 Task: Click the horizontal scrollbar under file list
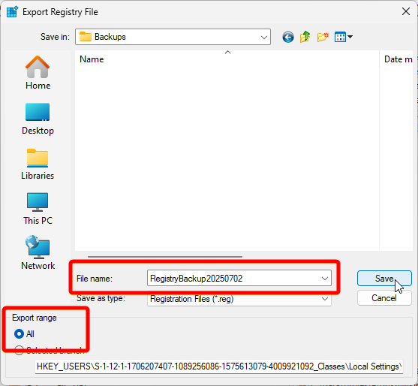tap(165, 257)
